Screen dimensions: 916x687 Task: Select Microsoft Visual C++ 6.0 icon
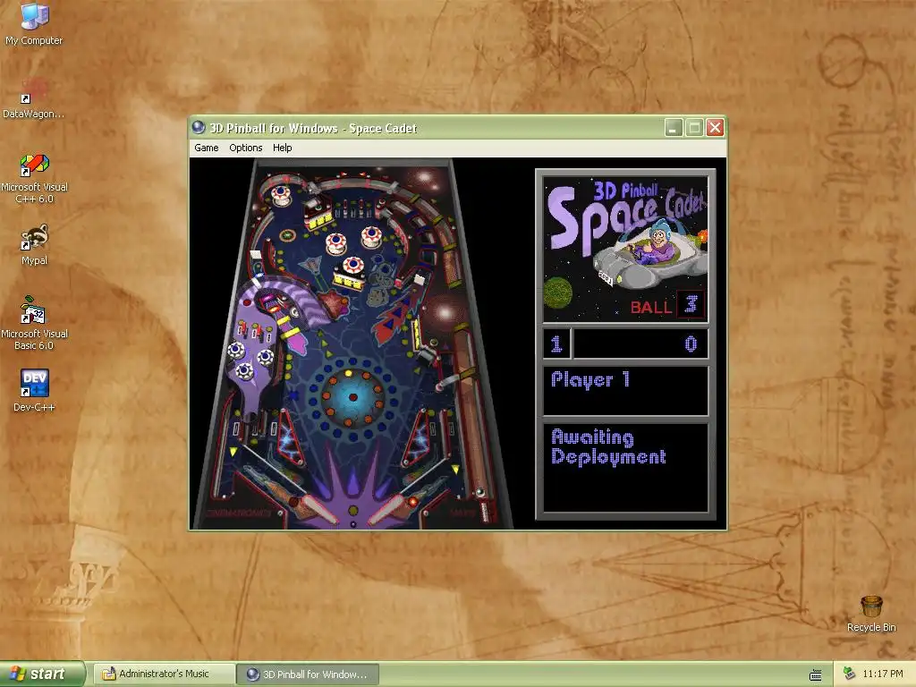click(34, 178)
